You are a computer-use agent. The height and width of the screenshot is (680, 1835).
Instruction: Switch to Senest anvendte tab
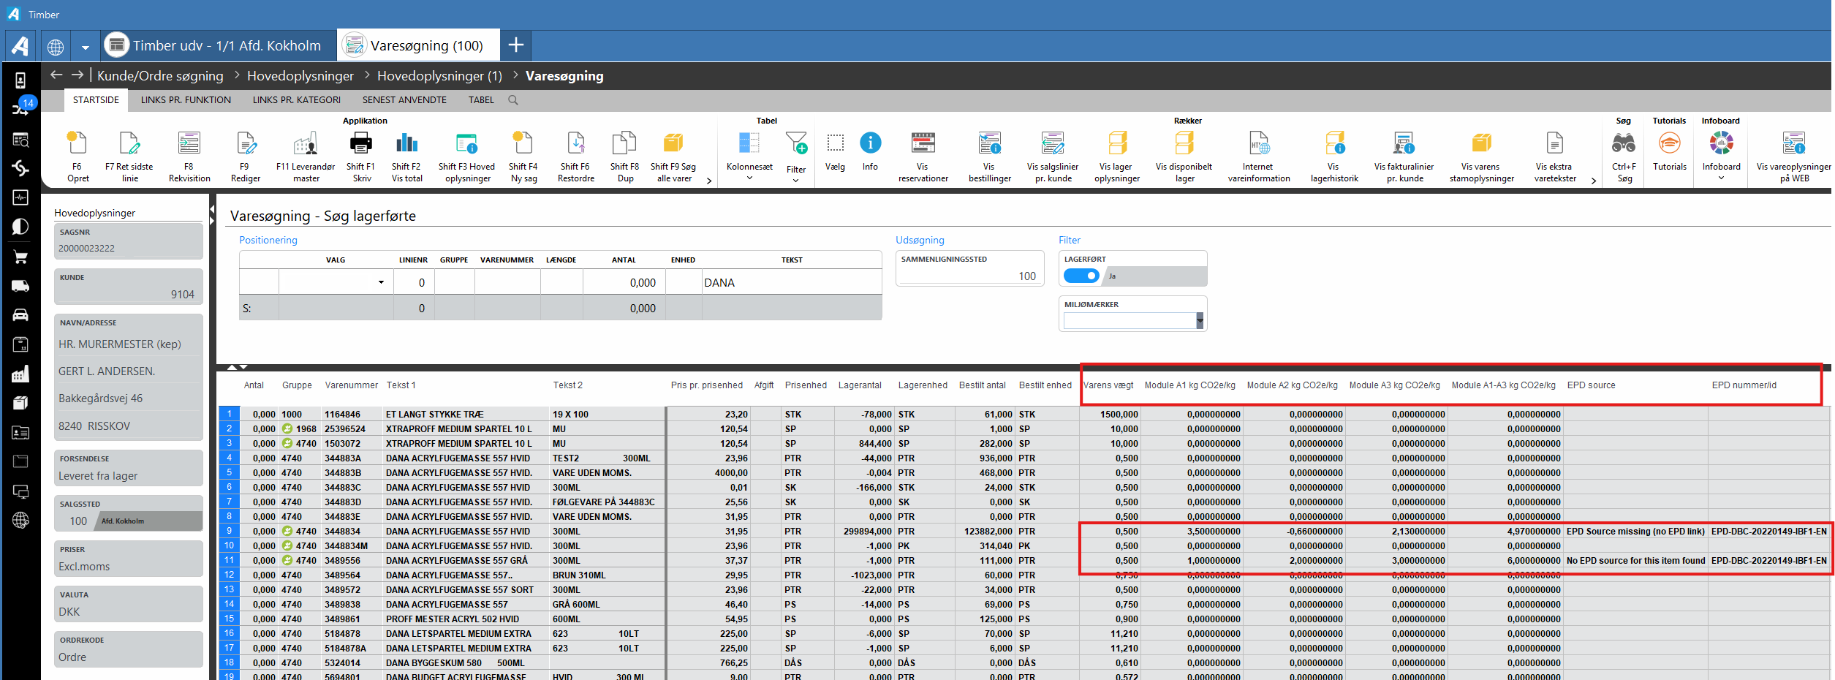pos(404,100)
